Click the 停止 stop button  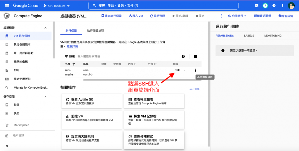pyautogui.click(x=200, y=16)
